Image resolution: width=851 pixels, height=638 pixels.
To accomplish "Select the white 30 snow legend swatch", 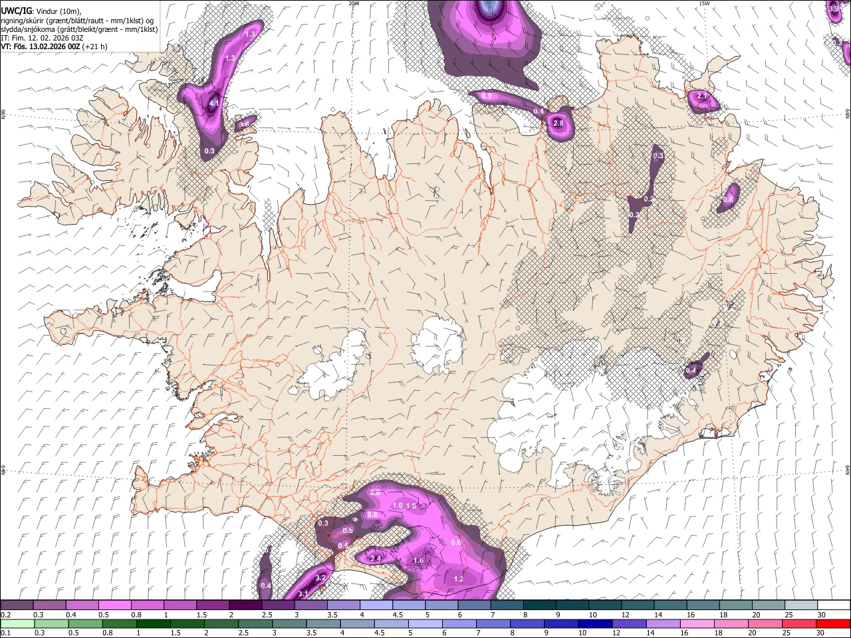I will [x=834, y=605].
